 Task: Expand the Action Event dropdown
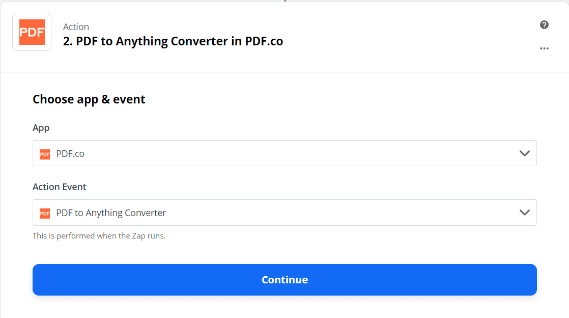284,213
